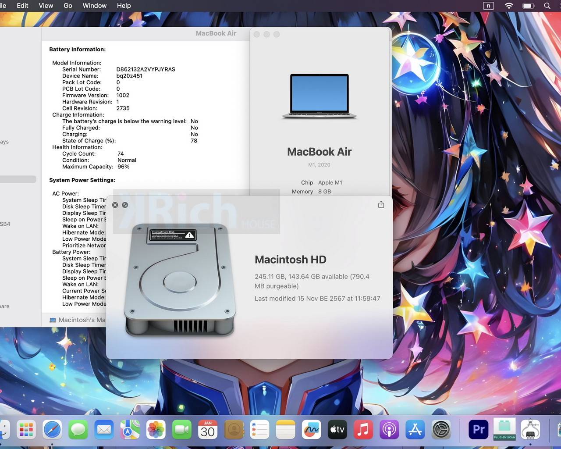The image size is (561, 449).
Task: Open the Edit menu
Action: coord(22,6)
